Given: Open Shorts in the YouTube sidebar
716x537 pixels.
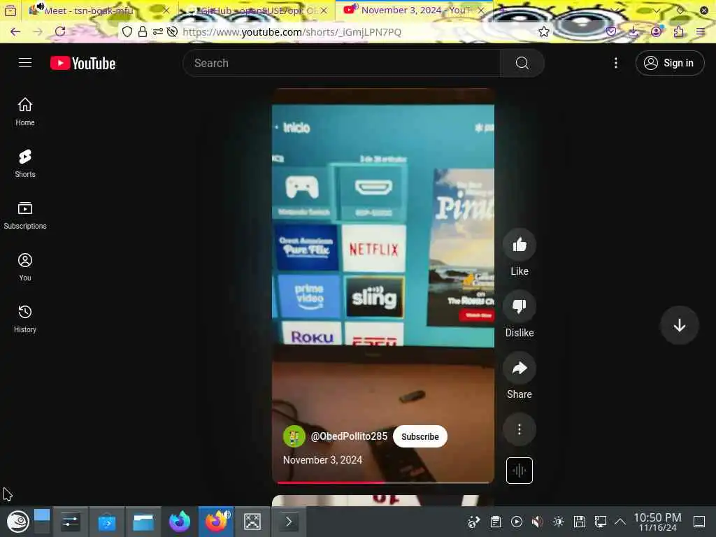Looking at the screenshot, I should pyautogui.click(x=25, y=164).
